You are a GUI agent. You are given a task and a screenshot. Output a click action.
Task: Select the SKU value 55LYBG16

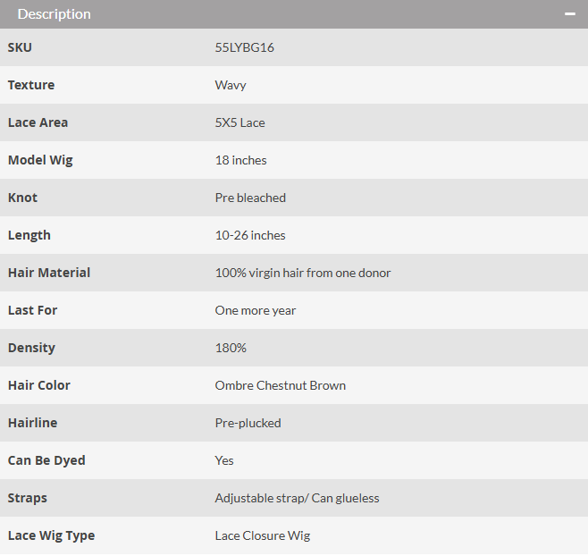244,47
